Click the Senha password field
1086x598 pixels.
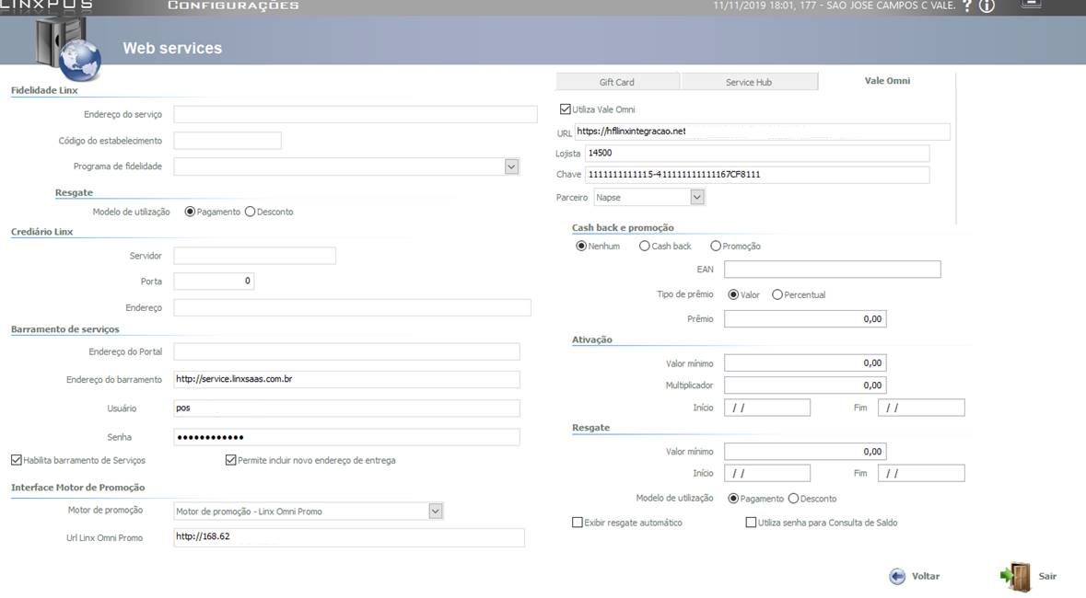(x=346, y=437)
